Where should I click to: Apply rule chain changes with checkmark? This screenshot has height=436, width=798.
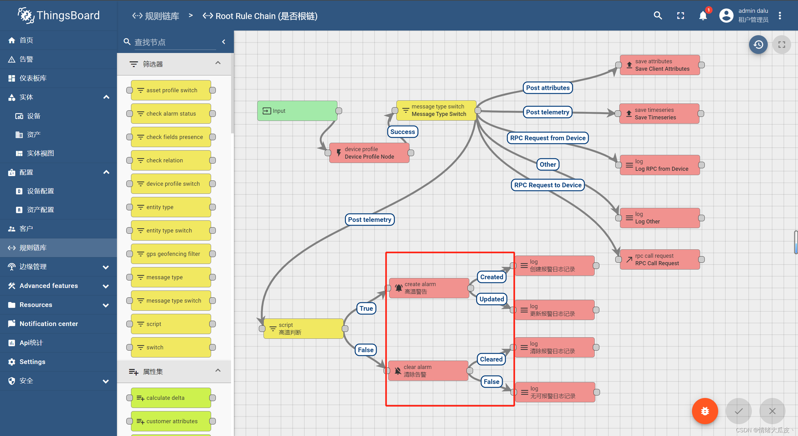[x=738, y=411]
